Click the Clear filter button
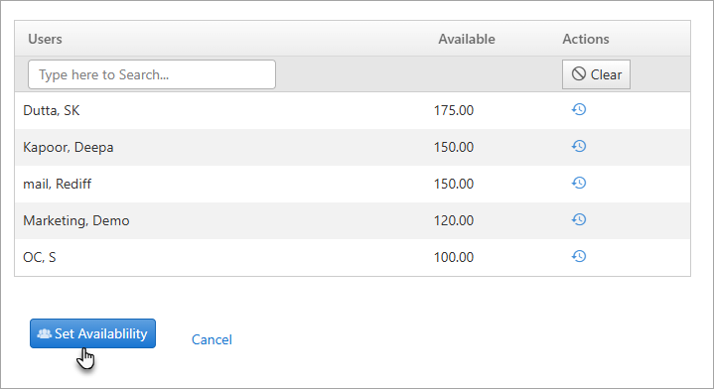Screen dimensions: 714x389 [596, 74]
